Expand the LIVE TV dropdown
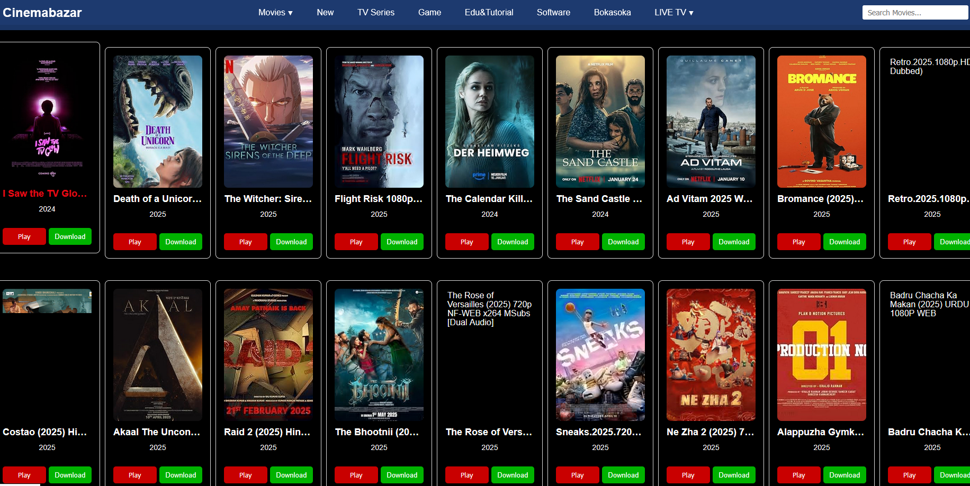This screenshot has height=486, width=970. [x=673, y=12]
